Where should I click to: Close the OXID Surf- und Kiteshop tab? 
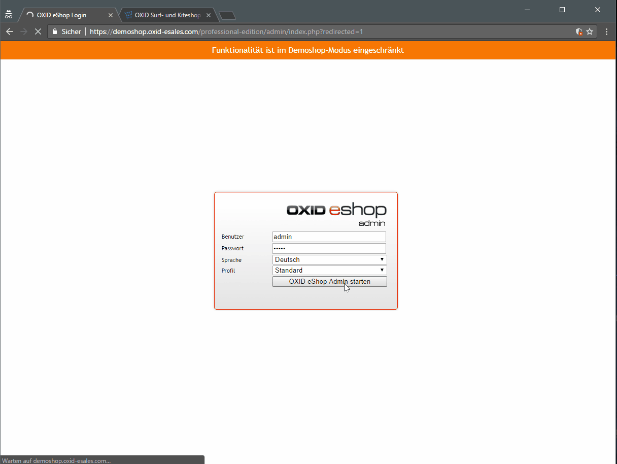[209, 15]
